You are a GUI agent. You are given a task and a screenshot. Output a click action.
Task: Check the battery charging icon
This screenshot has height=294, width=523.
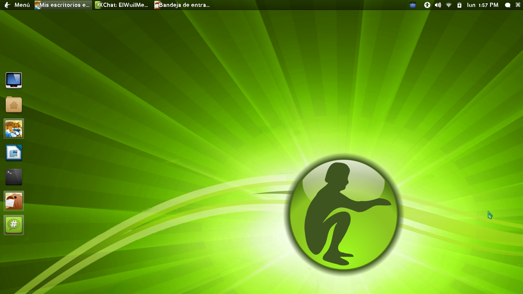pyautogui.click(x=459, y=5)
